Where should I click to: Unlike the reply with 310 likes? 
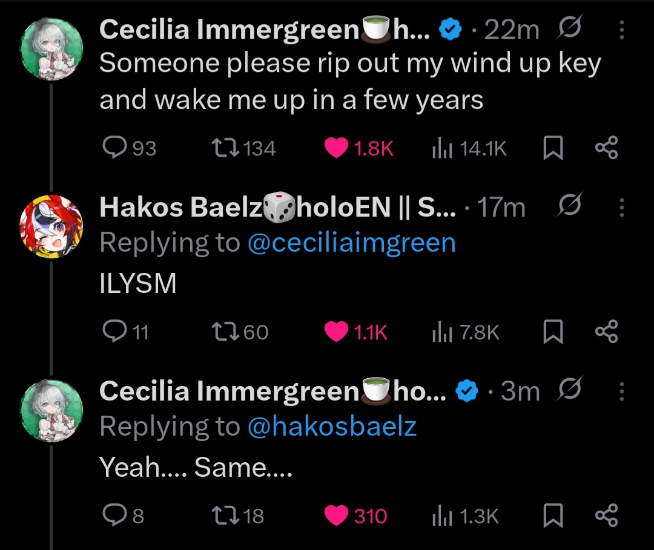(337, 516)
